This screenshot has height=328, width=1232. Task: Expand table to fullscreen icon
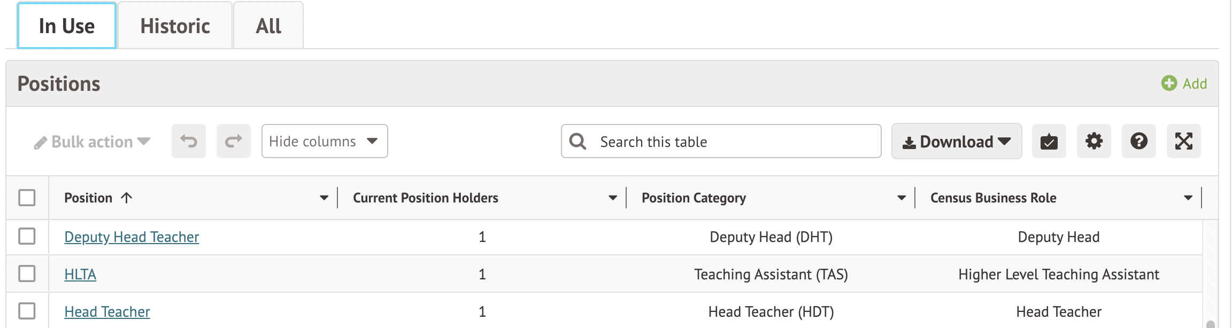tap(1183, 142)
